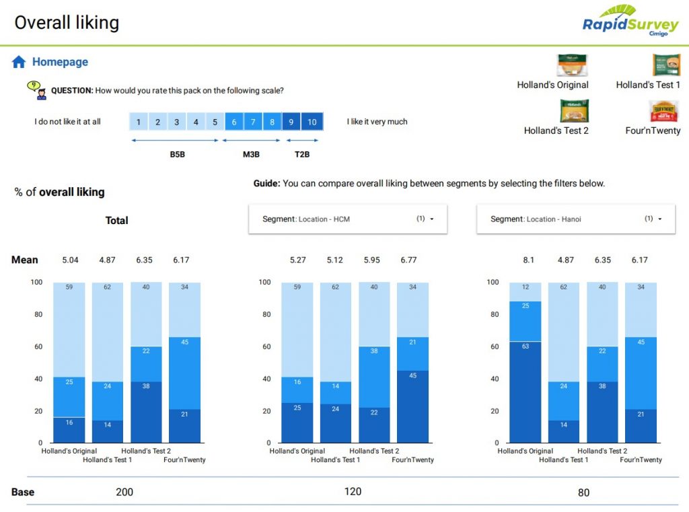Click the RapidSurvey Cimigo logo
689x512 pixels.
pos(630,21)
